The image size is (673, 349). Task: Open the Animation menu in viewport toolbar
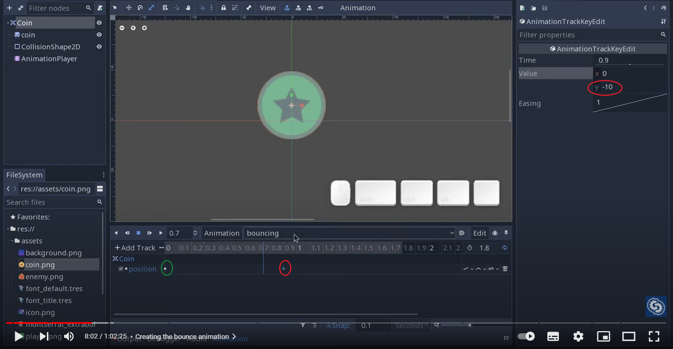(x=358, y=8)
